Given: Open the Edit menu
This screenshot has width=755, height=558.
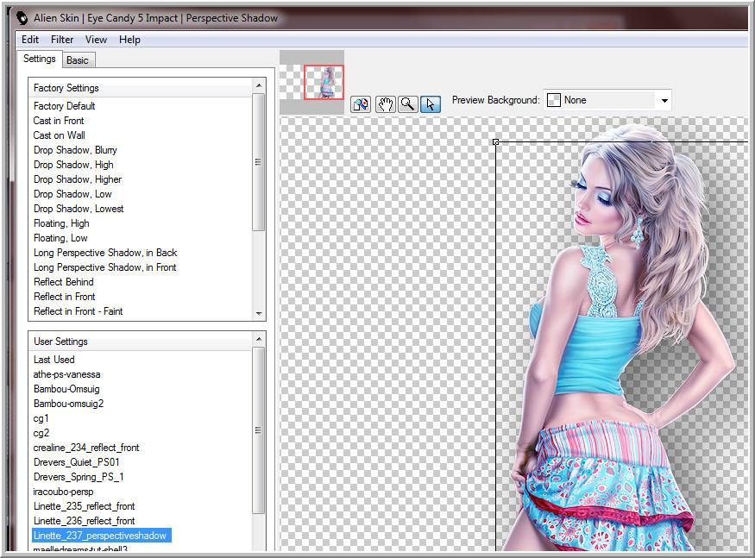Looking at the screenshot, I should tap(30, 40).
